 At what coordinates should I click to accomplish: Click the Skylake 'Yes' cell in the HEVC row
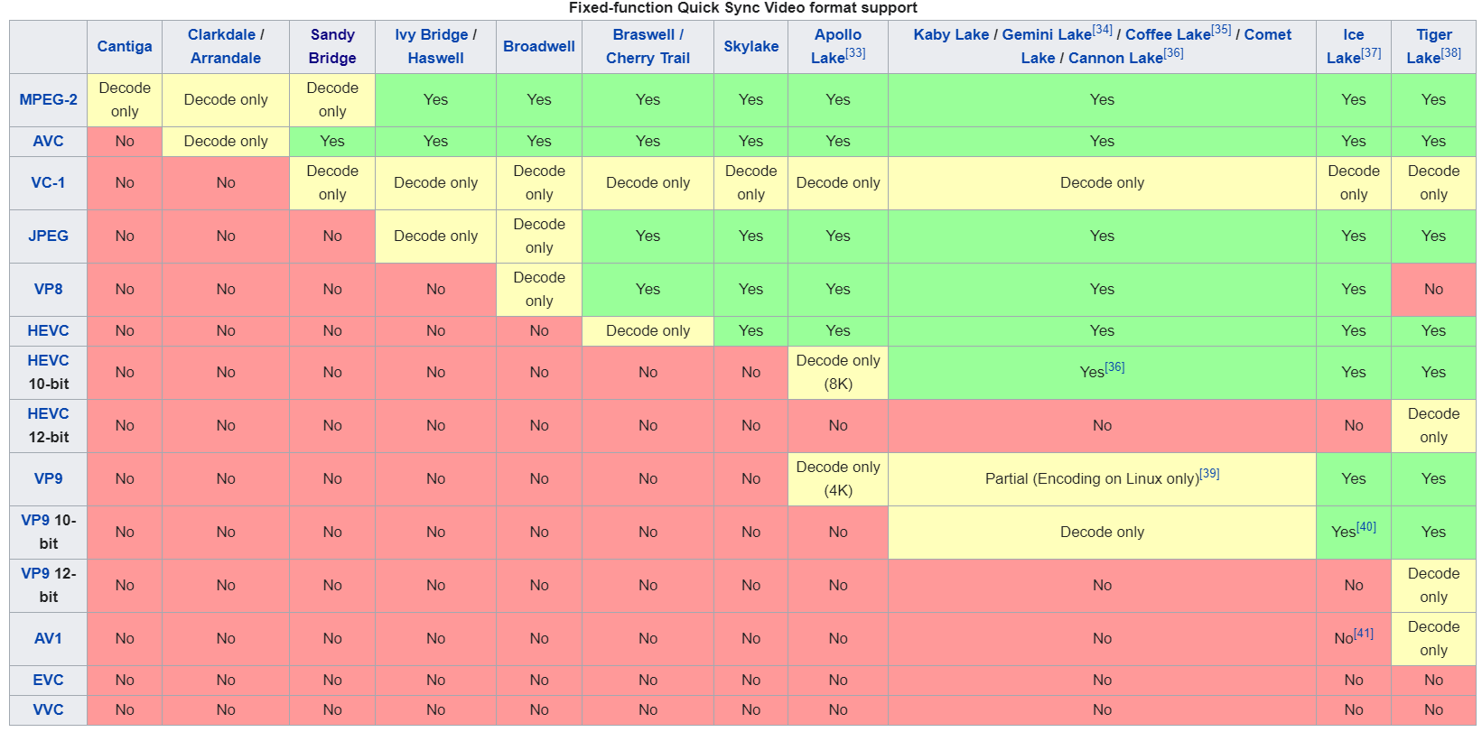pyautogui.click(x=750, y=330)
